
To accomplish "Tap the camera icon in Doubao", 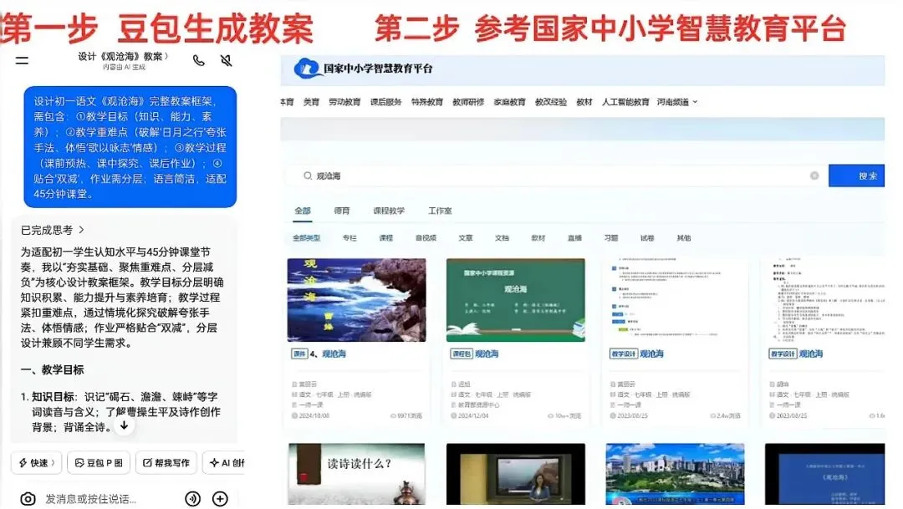I will [x=28, y=499].
